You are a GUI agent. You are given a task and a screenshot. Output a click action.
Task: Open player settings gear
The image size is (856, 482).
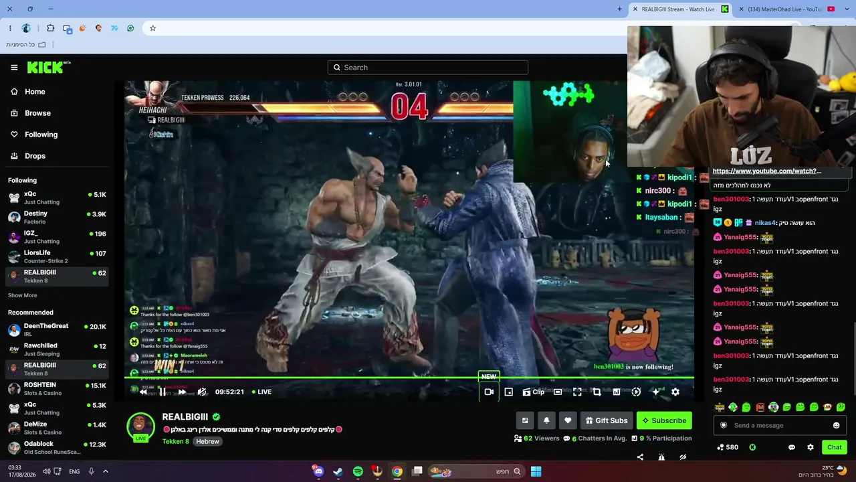point(675,392)
